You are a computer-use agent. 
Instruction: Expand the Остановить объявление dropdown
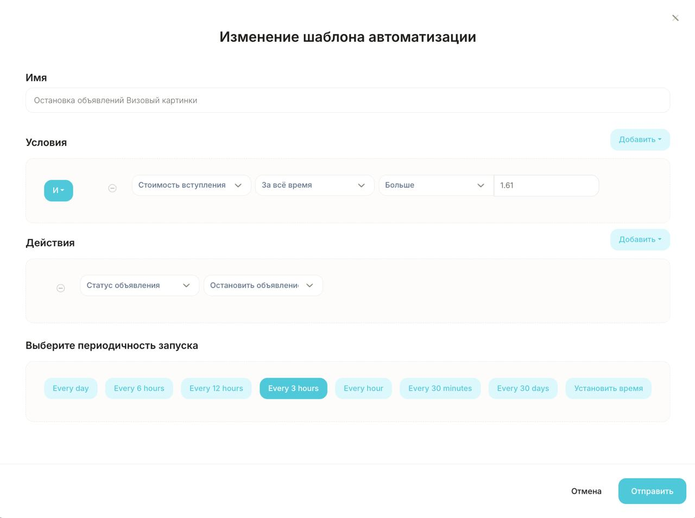(x=263, y=285)
